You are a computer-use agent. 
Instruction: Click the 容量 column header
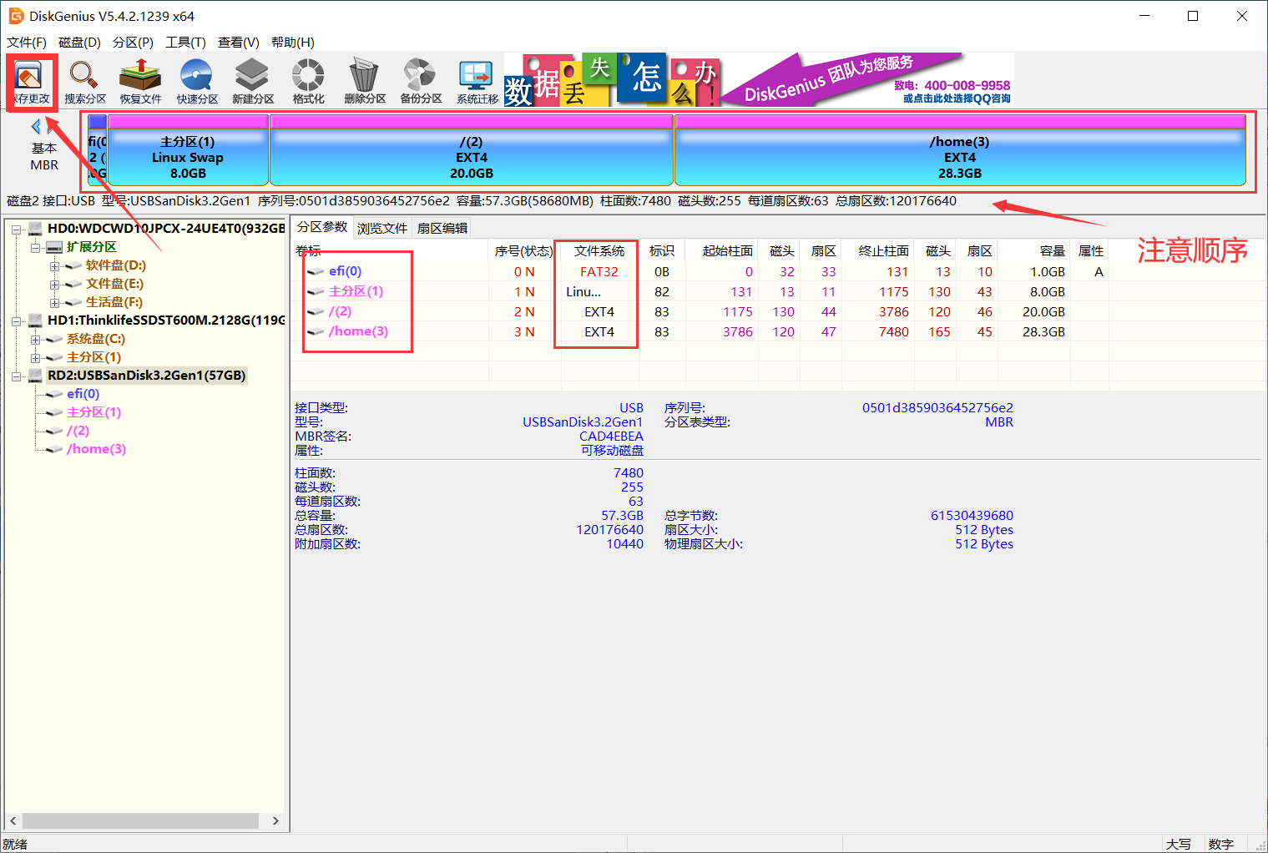(1034, 250)
